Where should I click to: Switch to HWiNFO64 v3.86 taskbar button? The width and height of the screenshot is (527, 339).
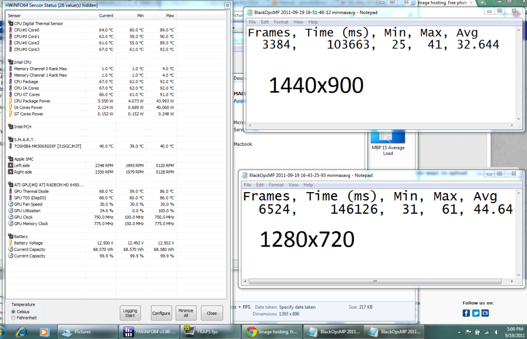(x=149, y=332)
